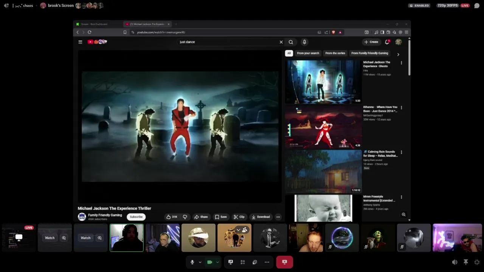Click the YouTube search magnifier button

click(x=291, y=42)
